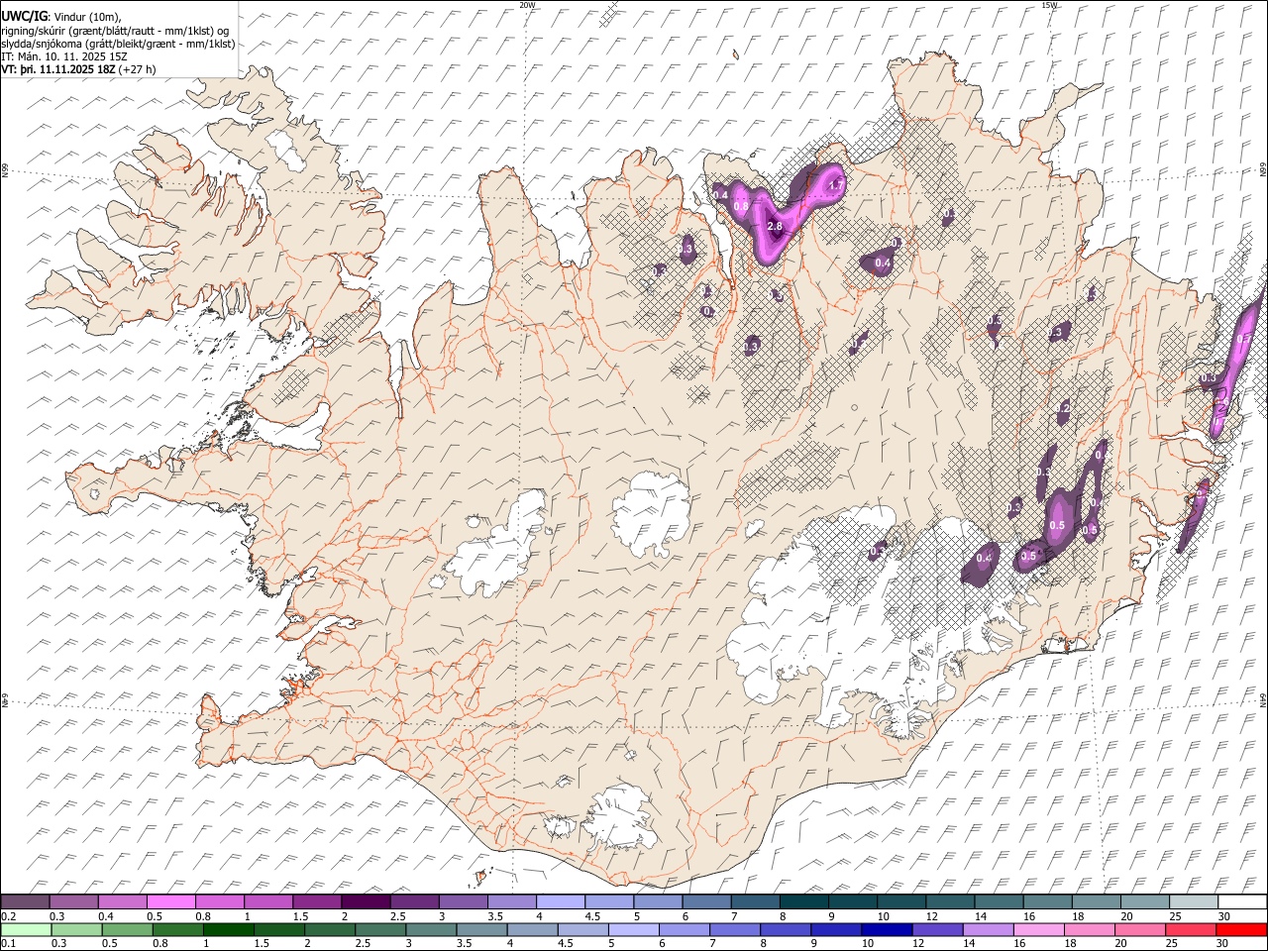Image resolution: width=1268 pixels, height=951 pixels.
Task: Click the 'UWC/IG: Vindur (10m),' title text
Action: coord(61,16)
